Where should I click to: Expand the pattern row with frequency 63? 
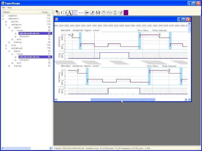click(x=15, y=33)
